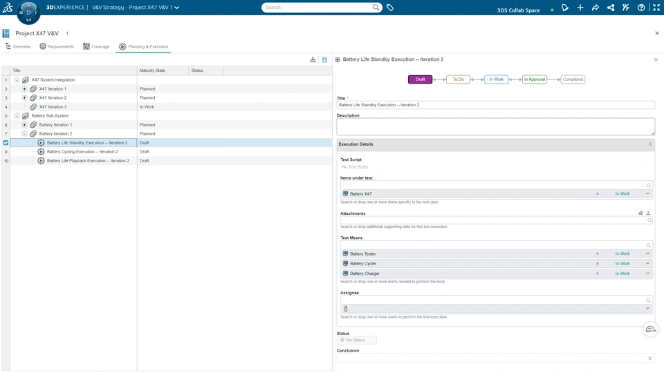The width and height of the screenshot is (664, 373).
Task: Click the fullscreen expand icon in top bar
Action: [656, 8]
